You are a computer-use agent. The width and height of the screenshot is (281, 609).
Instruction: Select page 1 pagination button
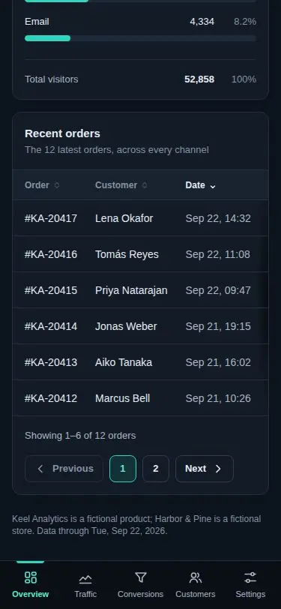tap(123, 469)
